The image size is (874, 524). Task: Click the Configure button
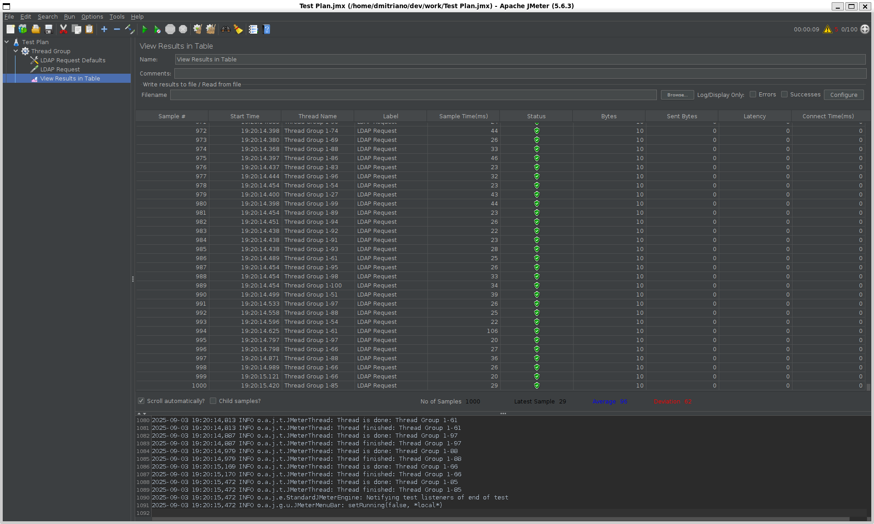click(844, 95)
